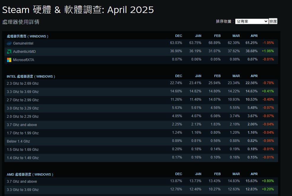292x196 pixels.
Task: Click the 處理器供應商 (WINDOWS) section header
Action: point(28,36)
